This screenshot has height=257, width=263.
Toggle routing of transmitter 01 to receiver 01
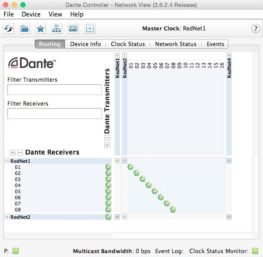click(130, 167)
